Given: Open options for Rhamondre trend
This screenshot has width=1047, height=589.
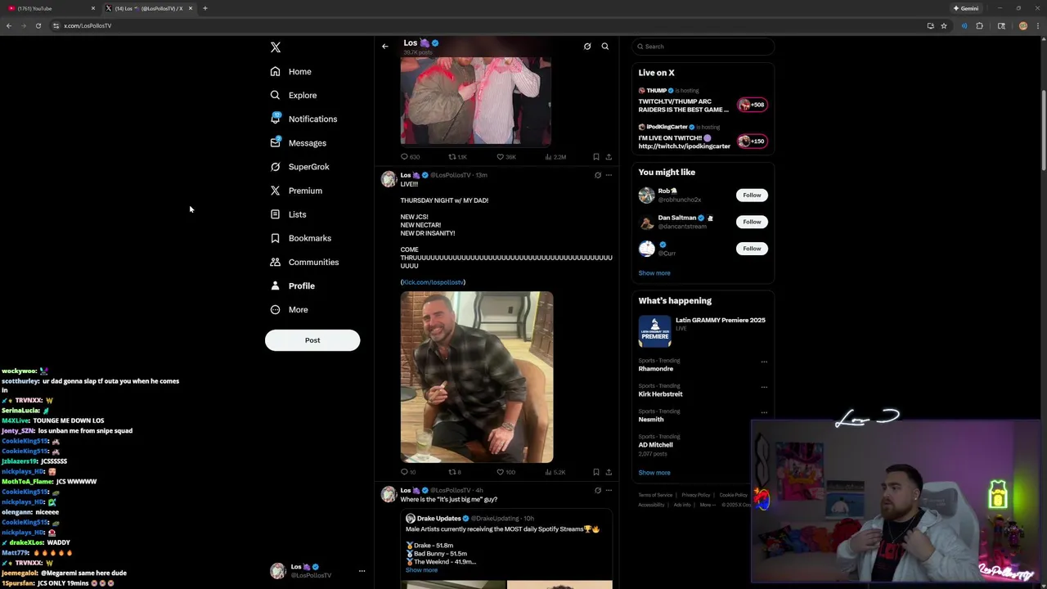Looking at the screenshot, I should click(764, 362).
